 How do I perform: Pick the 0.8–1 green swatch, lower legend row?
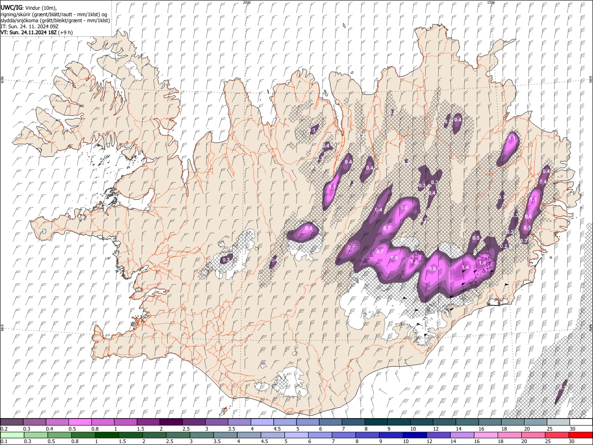tap(83, 435)
